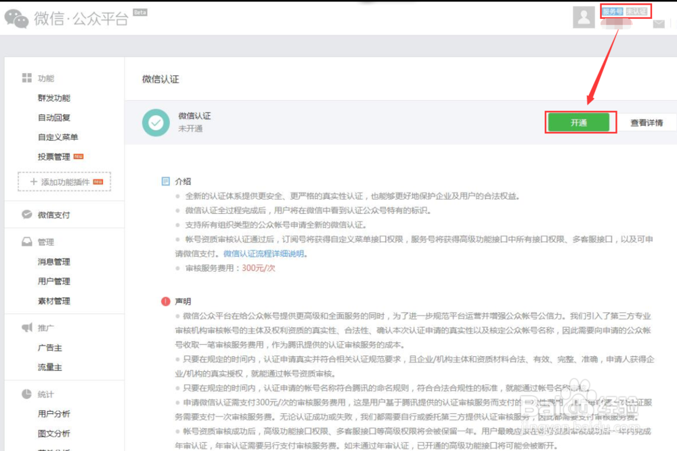Viewport: 677px width, 451px height.
Task: Click the 未开通 status text
Action: point(190,128)
